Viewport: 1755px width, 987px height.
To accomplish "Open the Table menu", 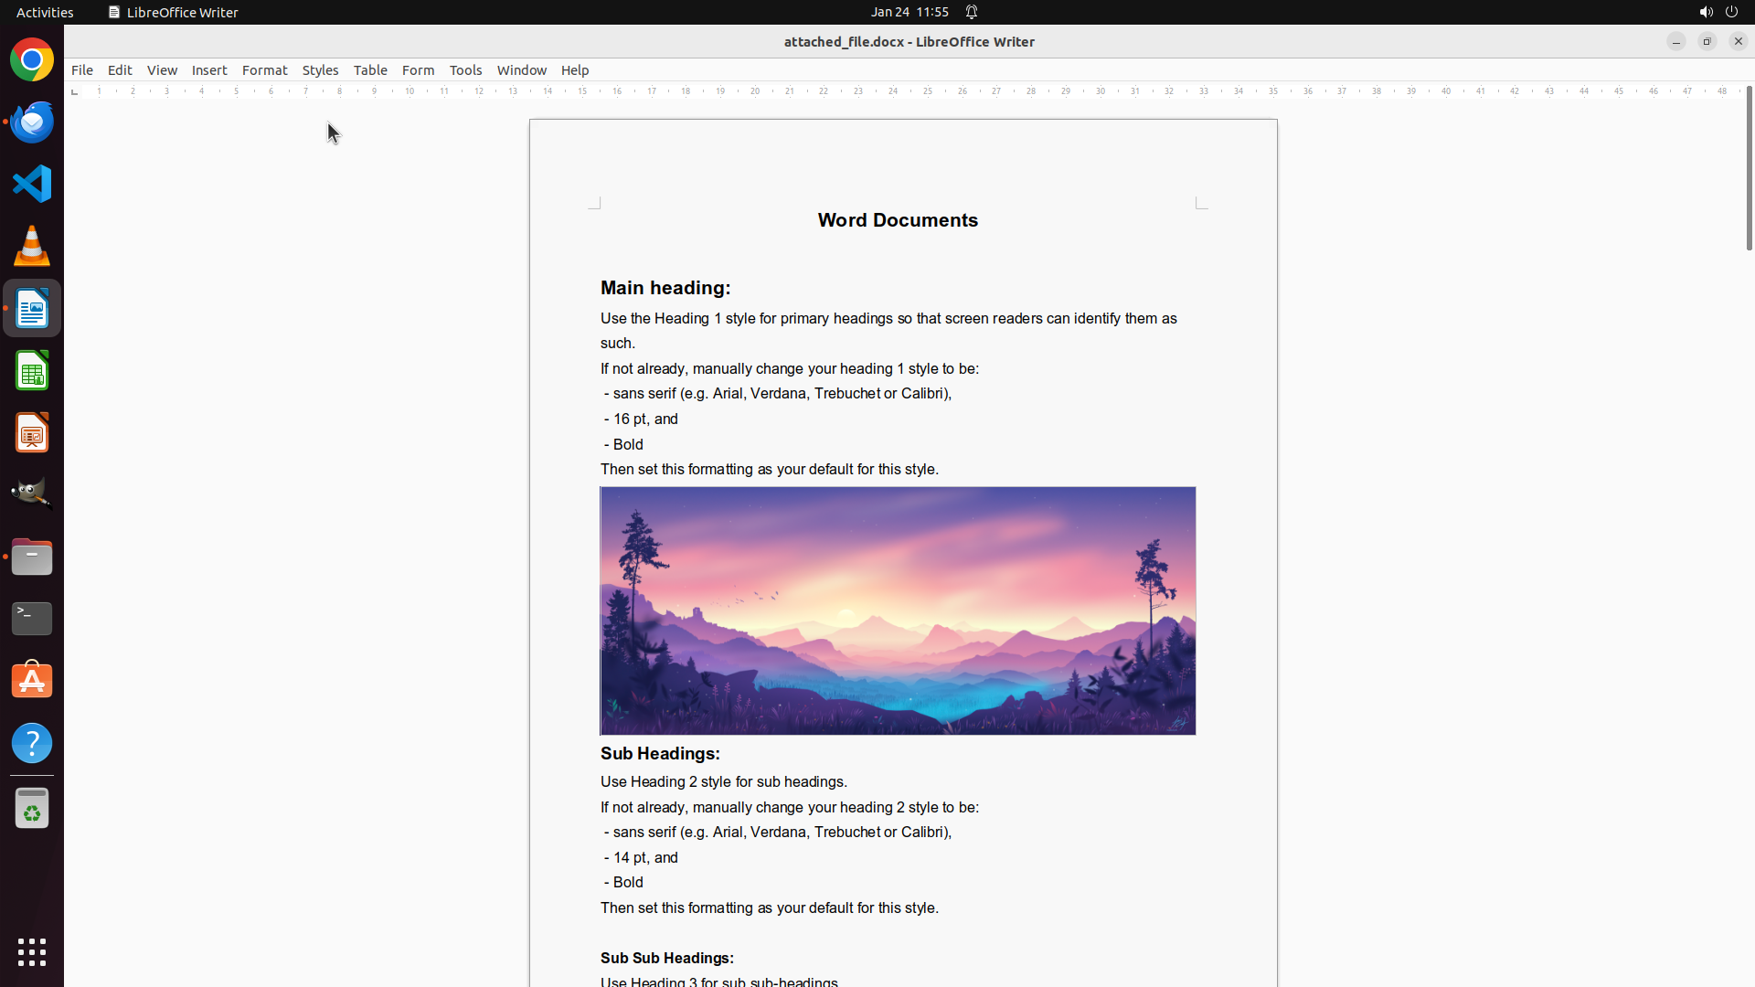I will pyautogui.click(x=370, y=70).
